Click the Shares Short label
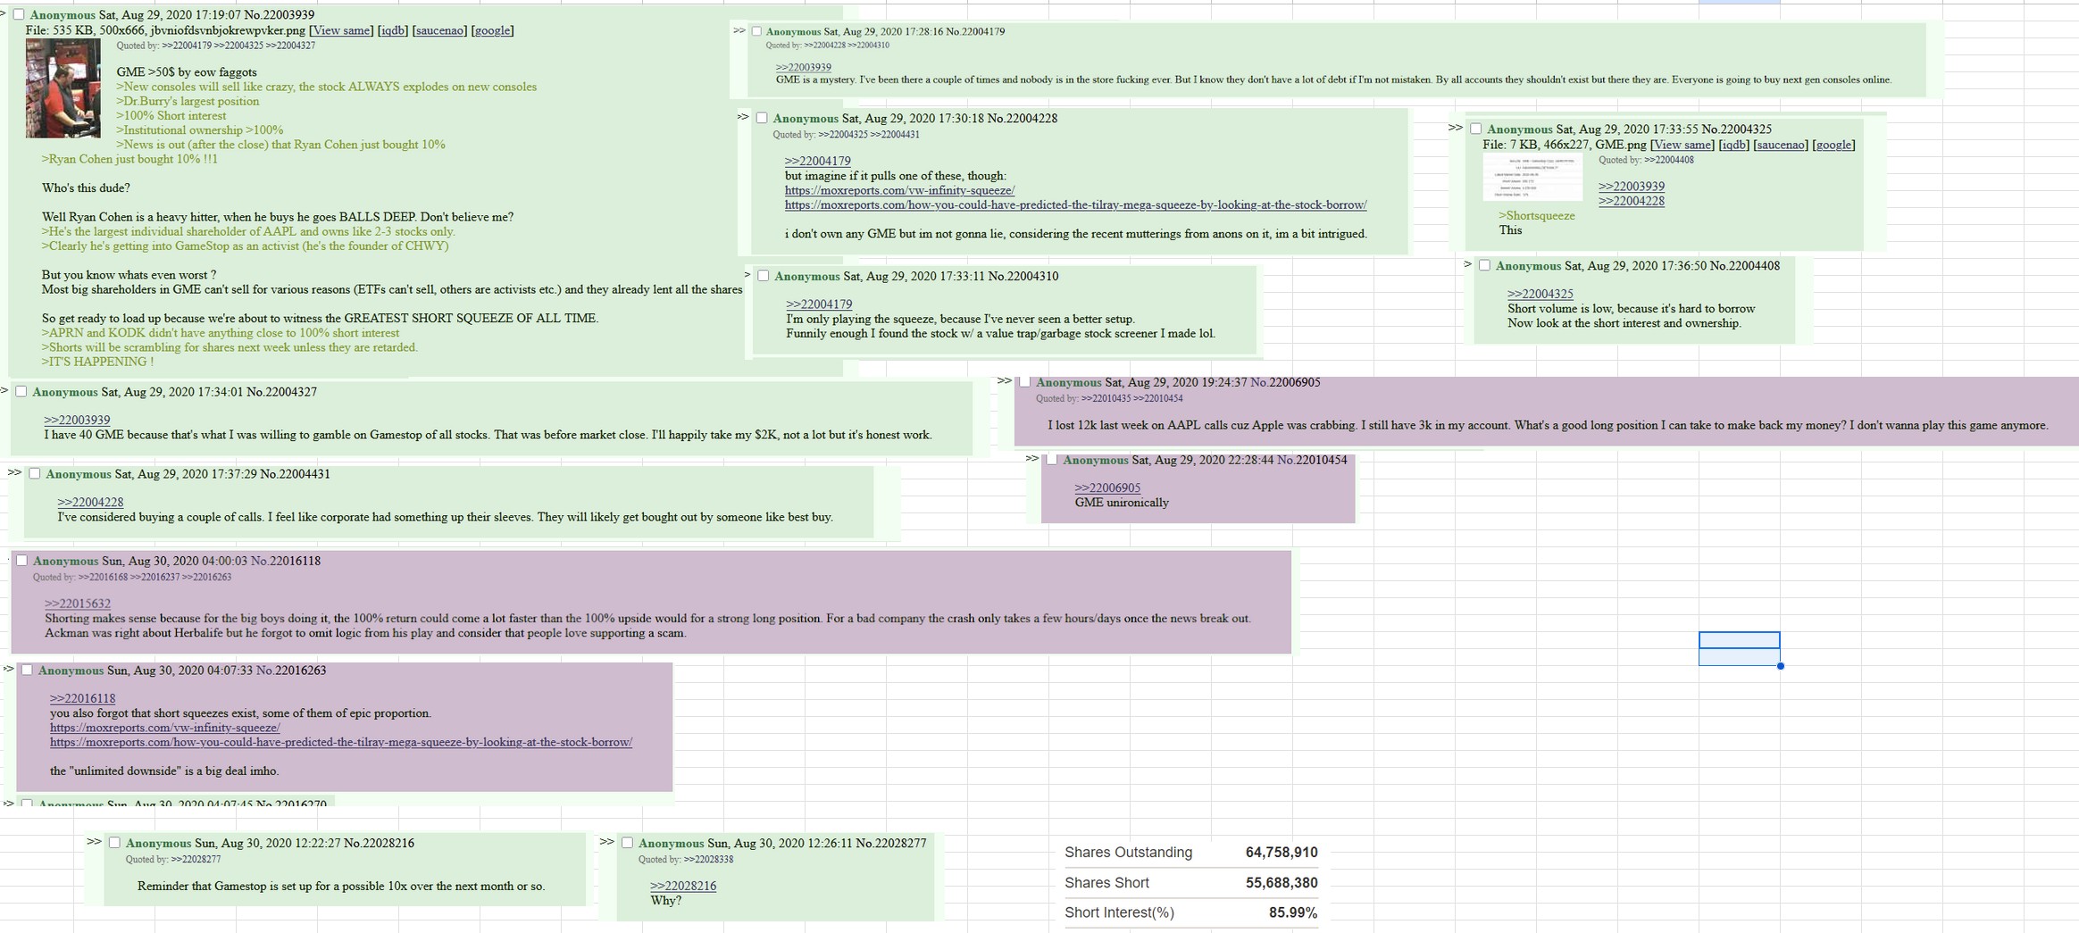 point(1106,882)
